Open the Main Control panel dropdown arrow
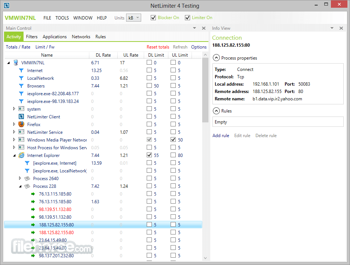350x265 pixels. point(194,28)
